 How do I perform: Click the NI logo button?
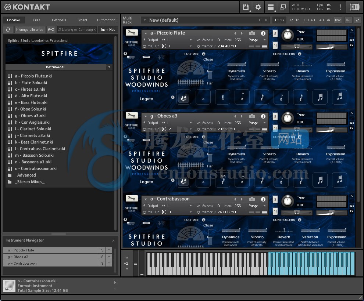click(x=354, y=7)
